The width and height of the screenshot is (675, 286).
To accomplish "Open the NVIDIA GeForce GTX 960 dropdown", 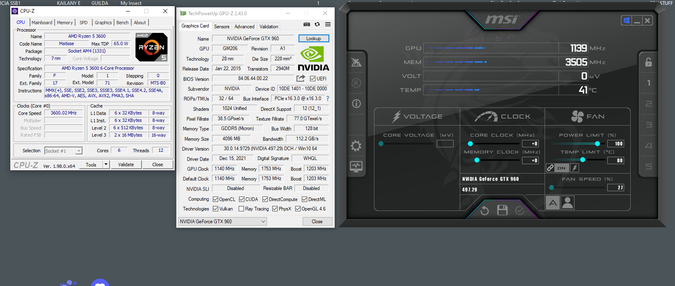I will [x=223, y=222].
